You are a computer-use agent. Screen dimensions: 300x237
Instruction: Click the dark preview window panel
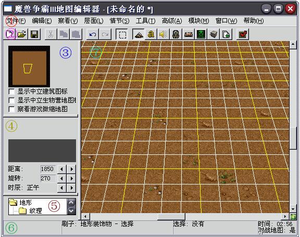(42, 151)
